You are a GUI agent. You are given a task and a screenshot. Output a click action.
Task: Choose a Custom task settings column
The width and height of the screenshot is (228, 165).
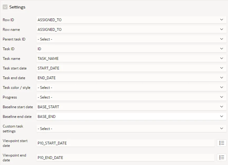click(131, 129)
